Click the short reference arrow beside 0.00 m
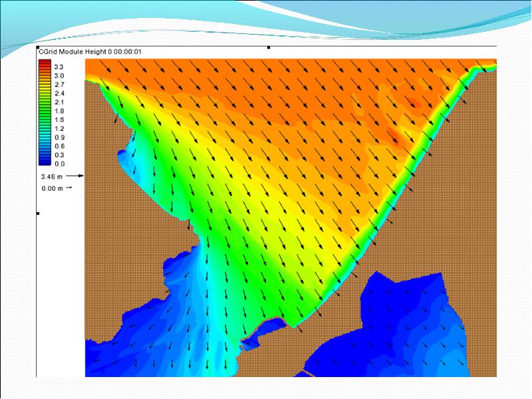 [69, 188]
